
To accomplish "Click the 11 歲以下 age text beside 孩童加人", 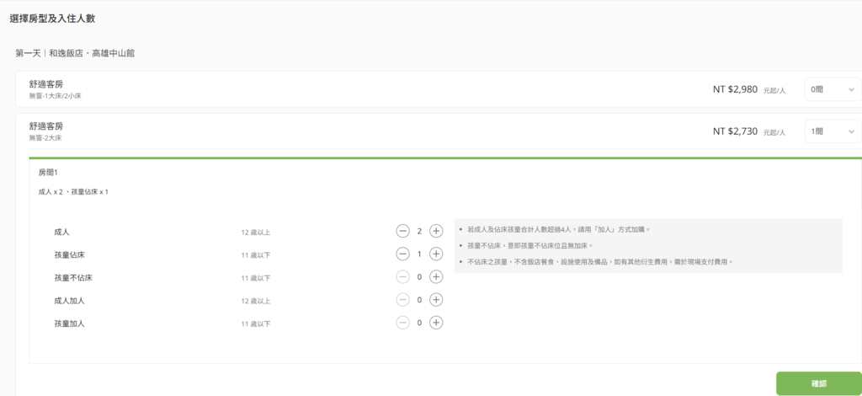I will (256, 324).
